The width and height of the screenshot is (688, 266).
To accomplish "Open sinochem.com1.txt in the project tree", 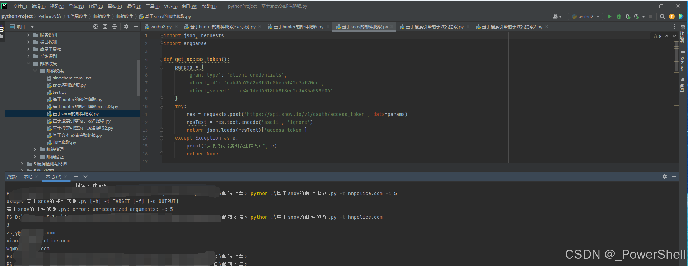I will (72, 78).
